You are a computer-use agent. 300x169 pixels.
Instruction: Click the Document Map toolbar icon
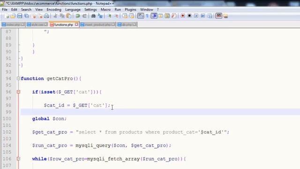point(167,16)
